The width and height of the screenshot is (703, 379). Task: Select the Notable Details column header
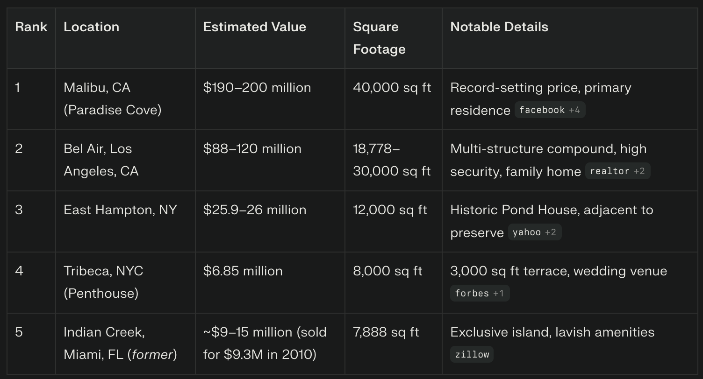click(570, 38)
